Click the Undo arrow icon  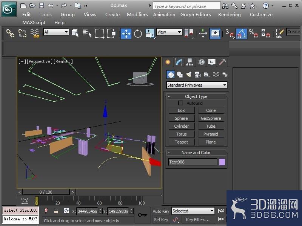pos(51,6)
